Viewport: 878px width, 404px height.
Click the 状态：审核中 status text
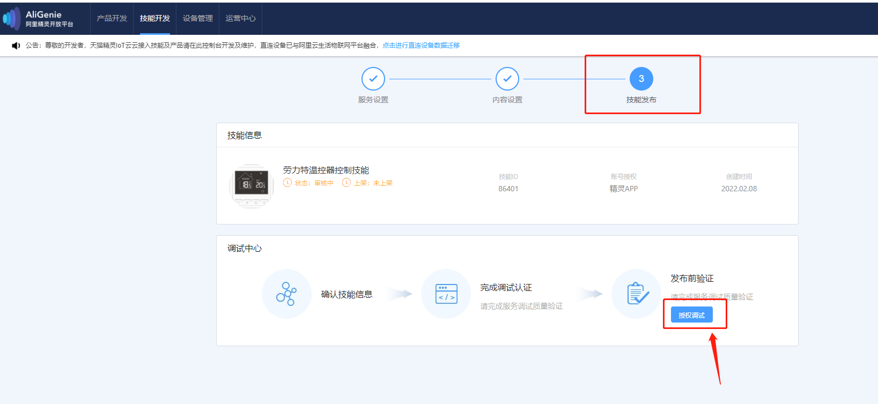click(314, 183)
